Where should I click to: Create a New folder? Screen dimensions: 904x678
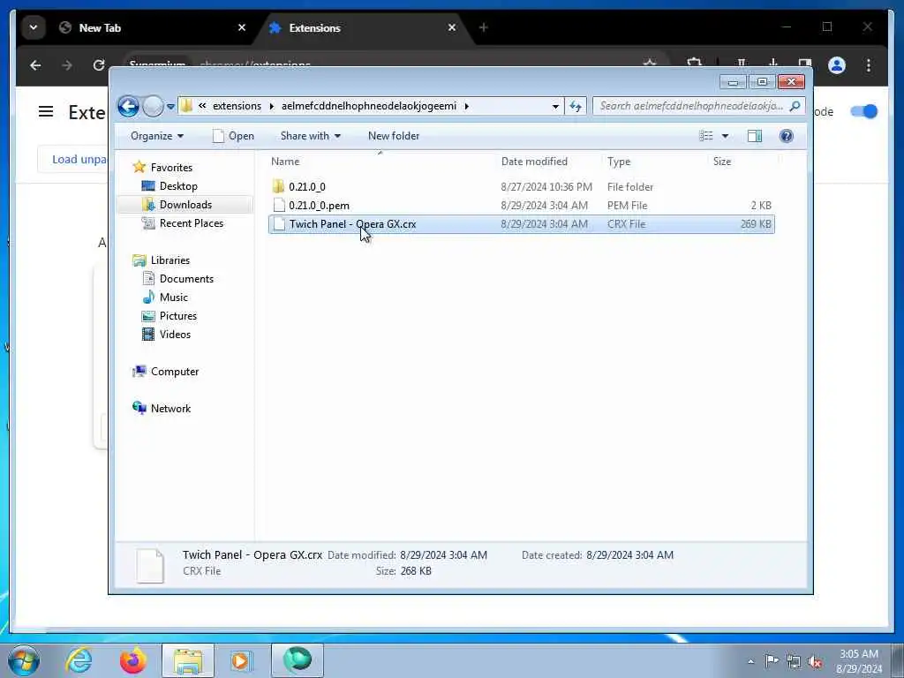(394, 136)
